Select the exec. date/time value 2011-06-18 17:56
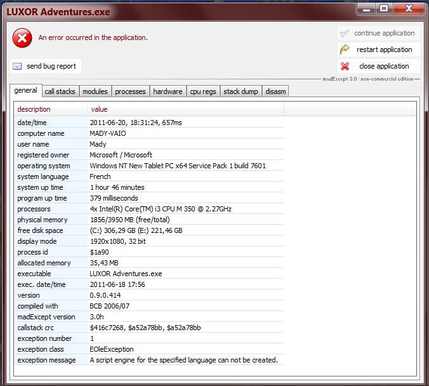The height and width of the screenshot is (386, 429). [x=117, y=284]
